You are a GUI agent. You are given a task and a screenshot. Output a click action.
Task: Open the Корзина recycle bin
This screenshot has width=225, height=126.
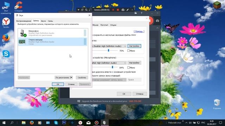point(217,104)
